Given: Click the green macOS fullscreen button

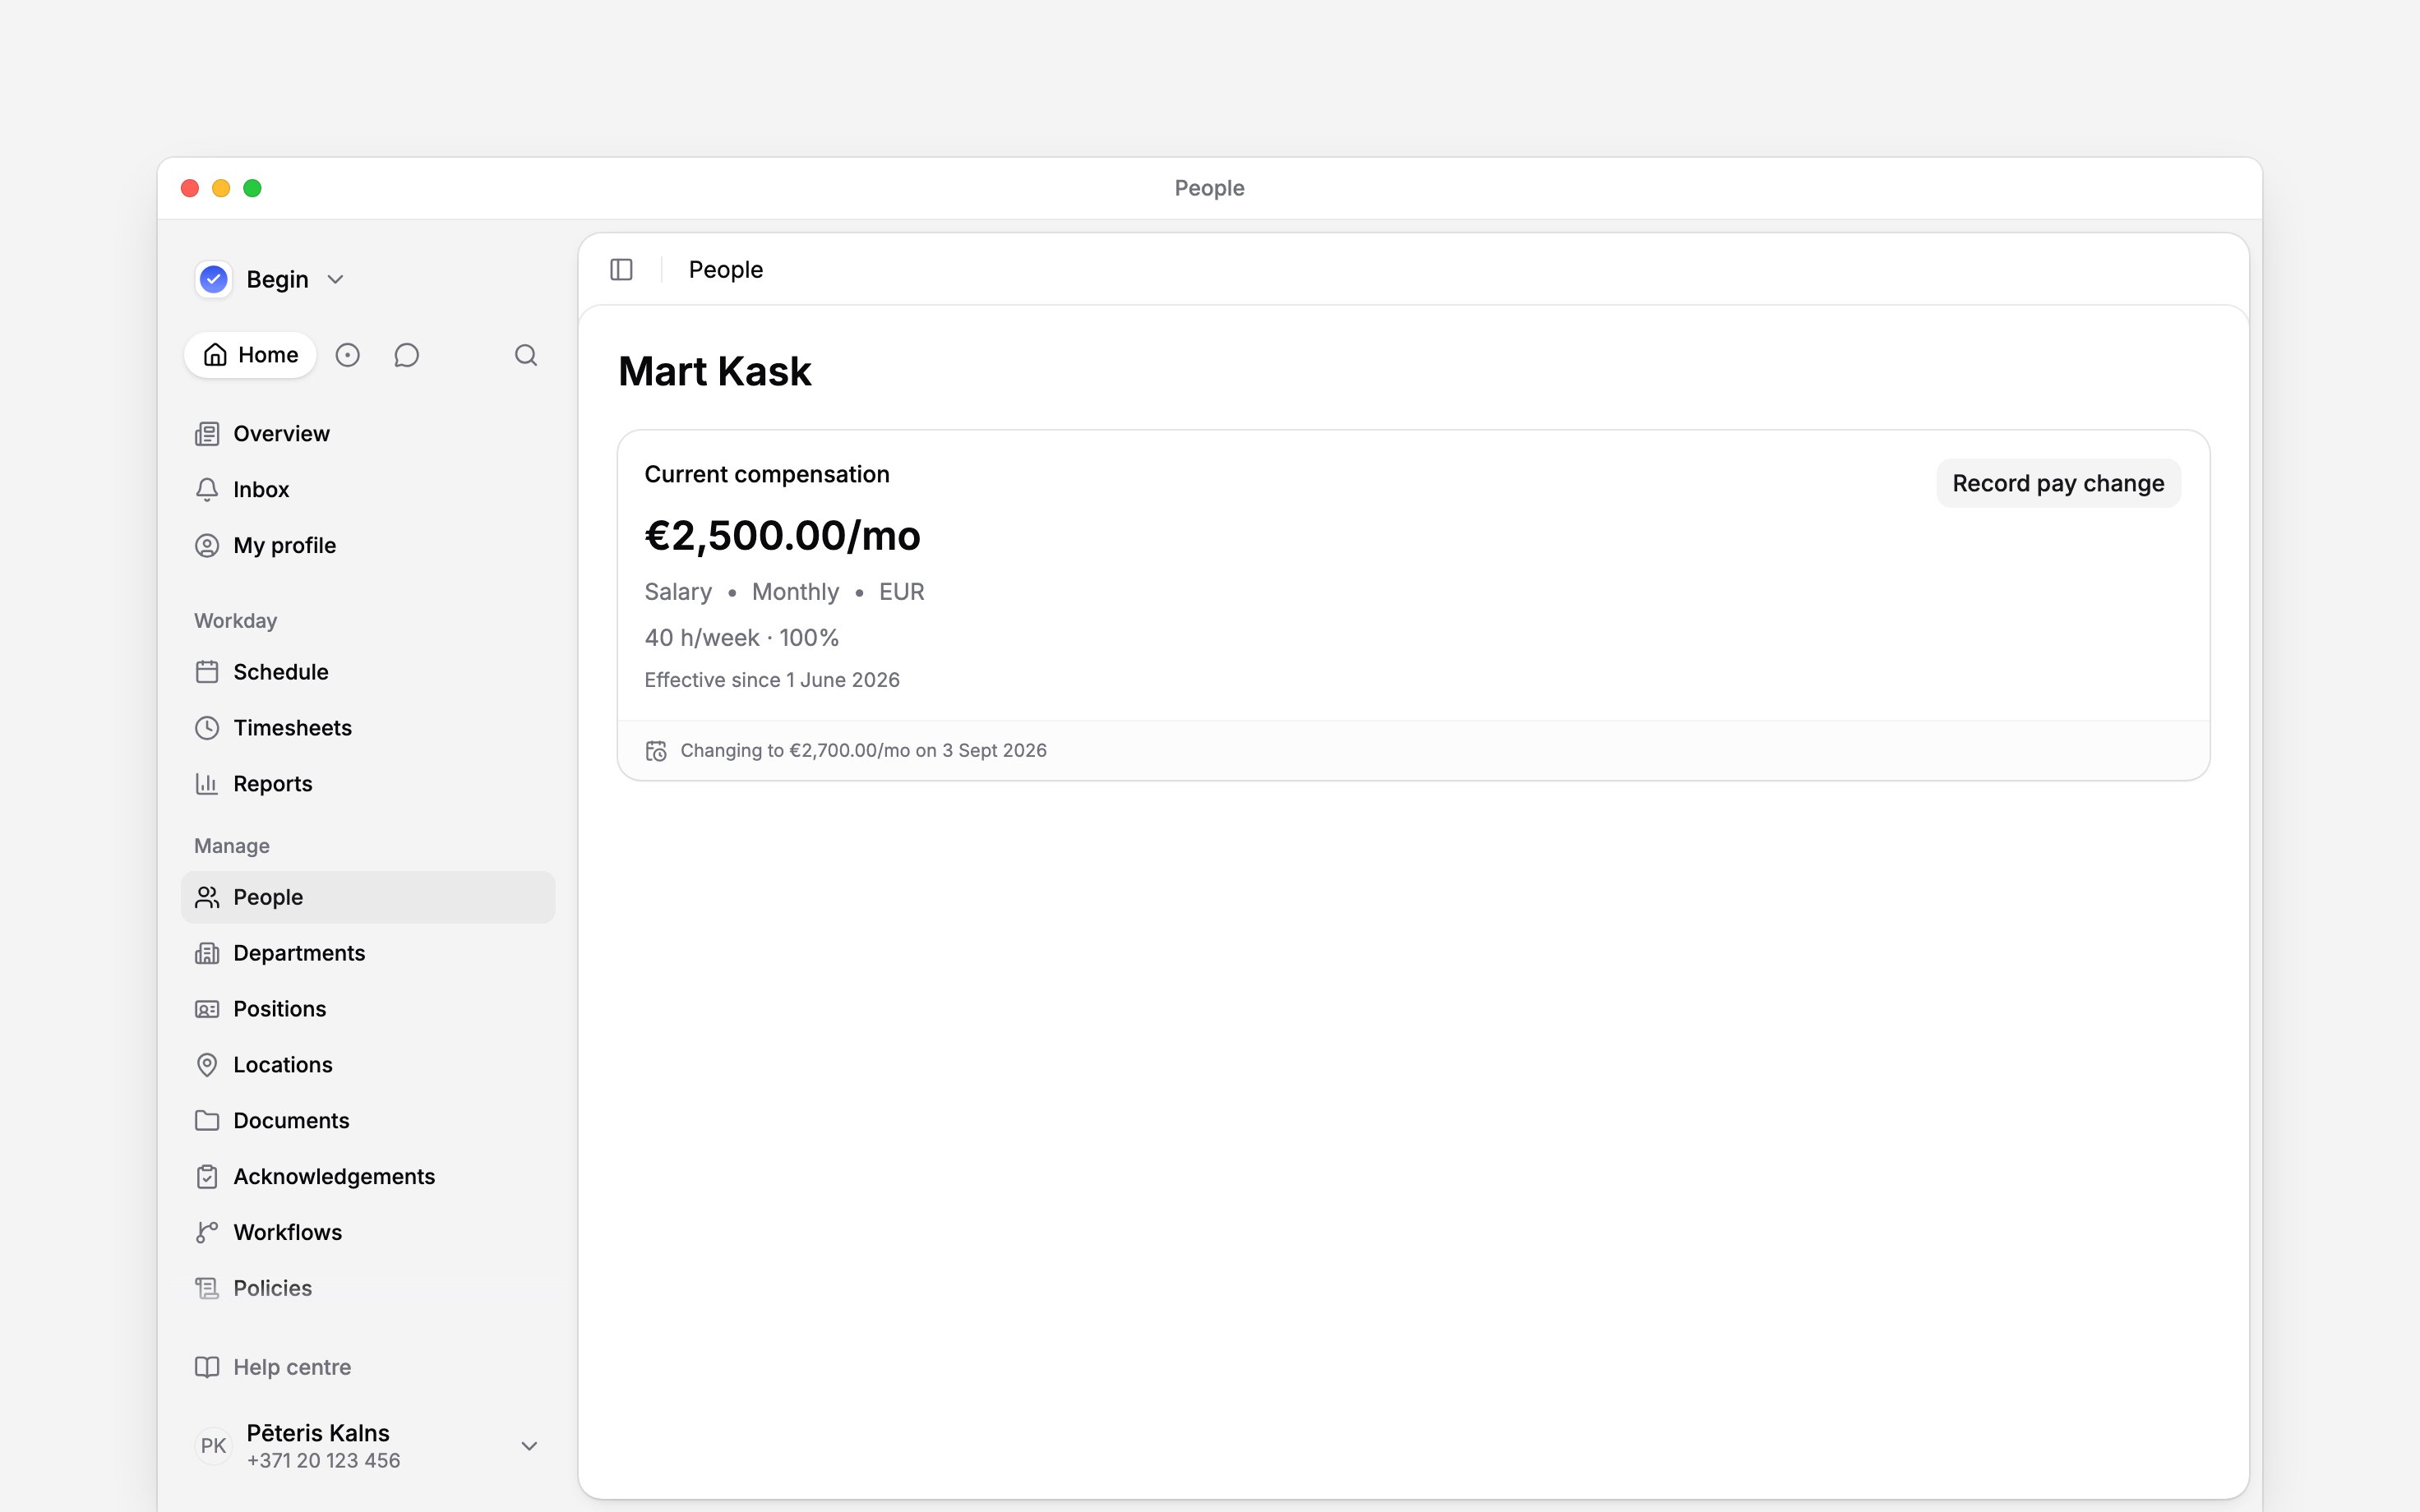Looking at the screenshot, I should pyautogui.click(x=253, y=188).
